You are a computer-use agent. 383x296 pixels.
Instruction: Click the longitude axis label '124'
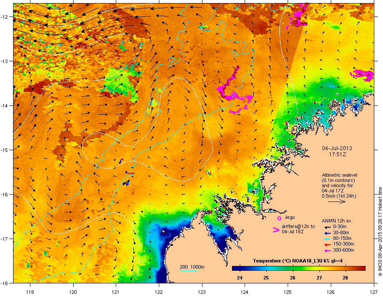pyautogui.click(x=245, y=292)
